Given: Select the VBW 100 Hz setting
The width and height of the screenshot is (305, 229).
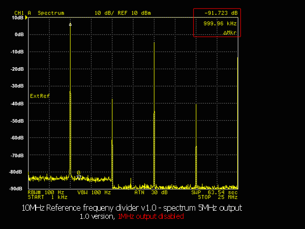Looking at the screenshot, I should pyautogui.click(x=94, y=192).
